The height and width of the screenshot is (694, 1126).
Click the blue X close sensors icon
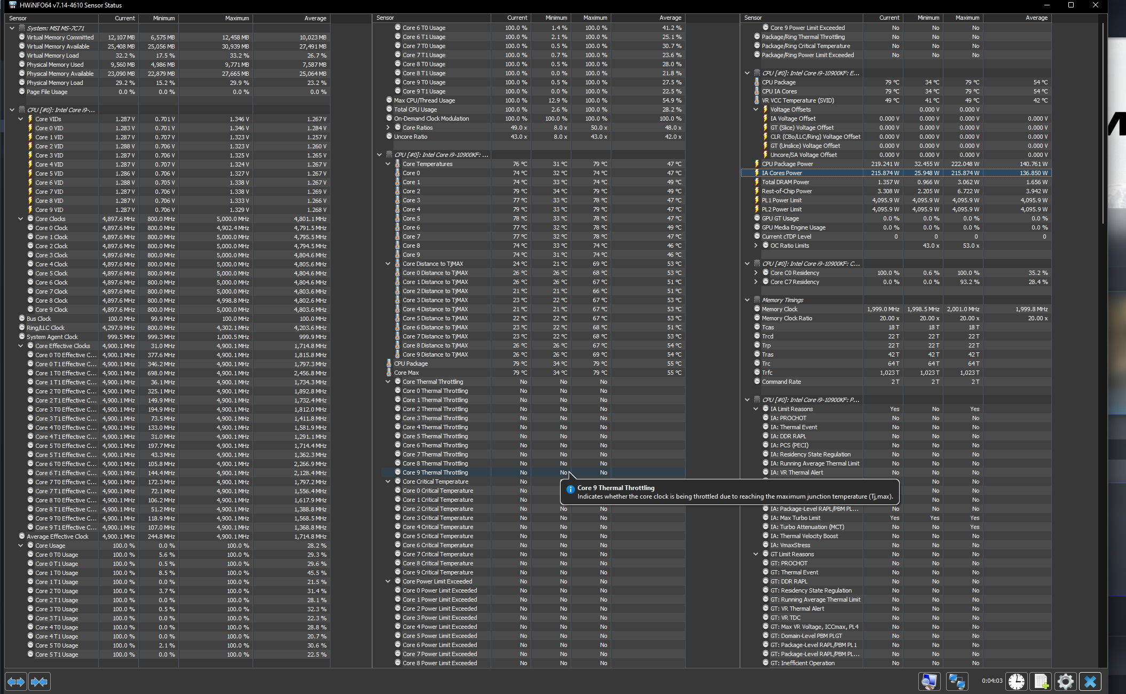click(x=1090, y=682)
